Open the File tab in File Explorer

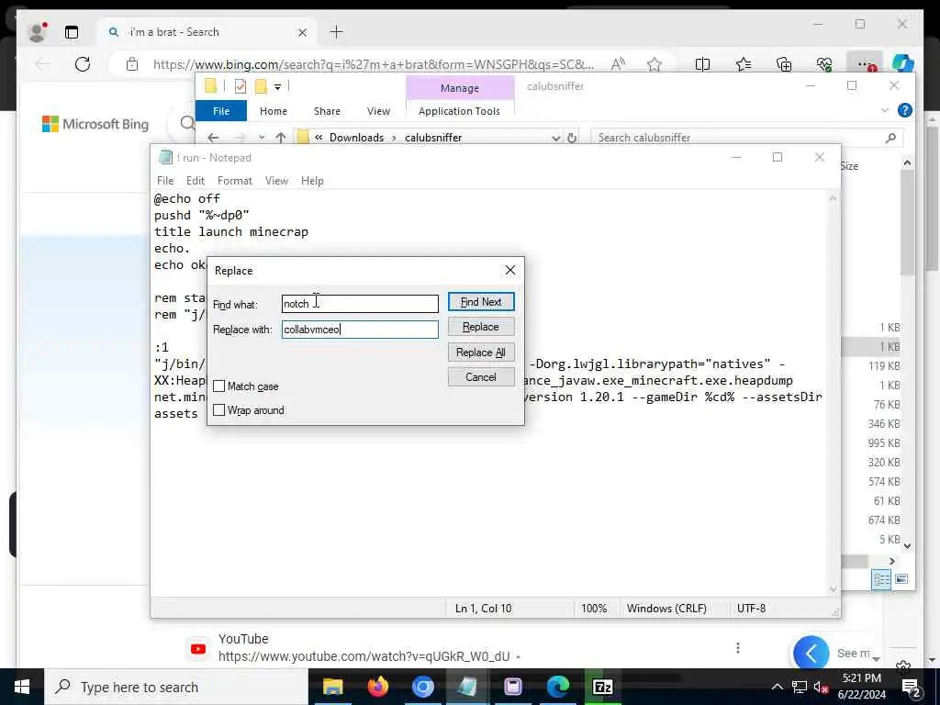(221, 111)
